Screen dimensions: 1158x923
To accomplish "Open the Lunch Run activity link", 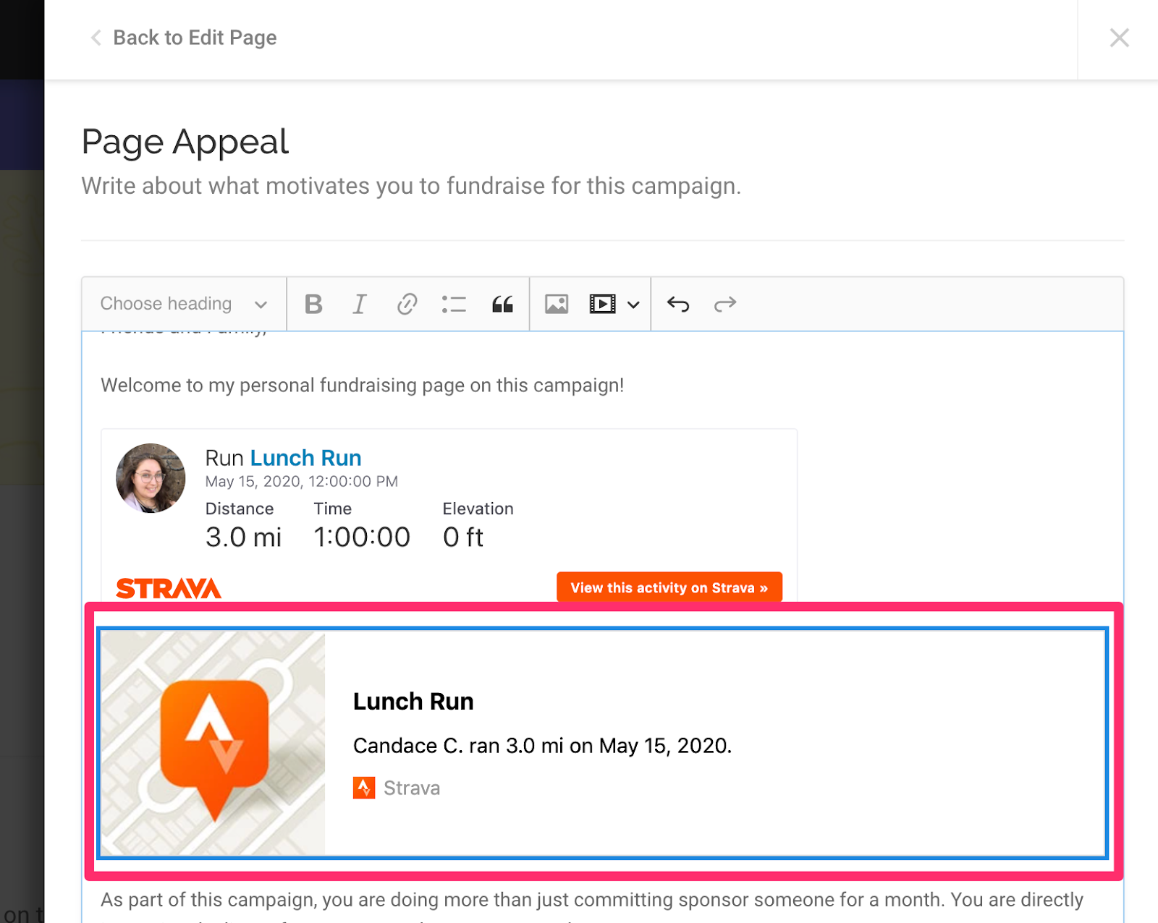I will point(305,458).
